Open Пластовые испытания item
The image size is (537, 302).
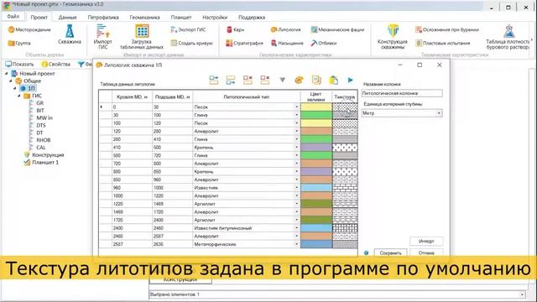click(x=442, y=43)
